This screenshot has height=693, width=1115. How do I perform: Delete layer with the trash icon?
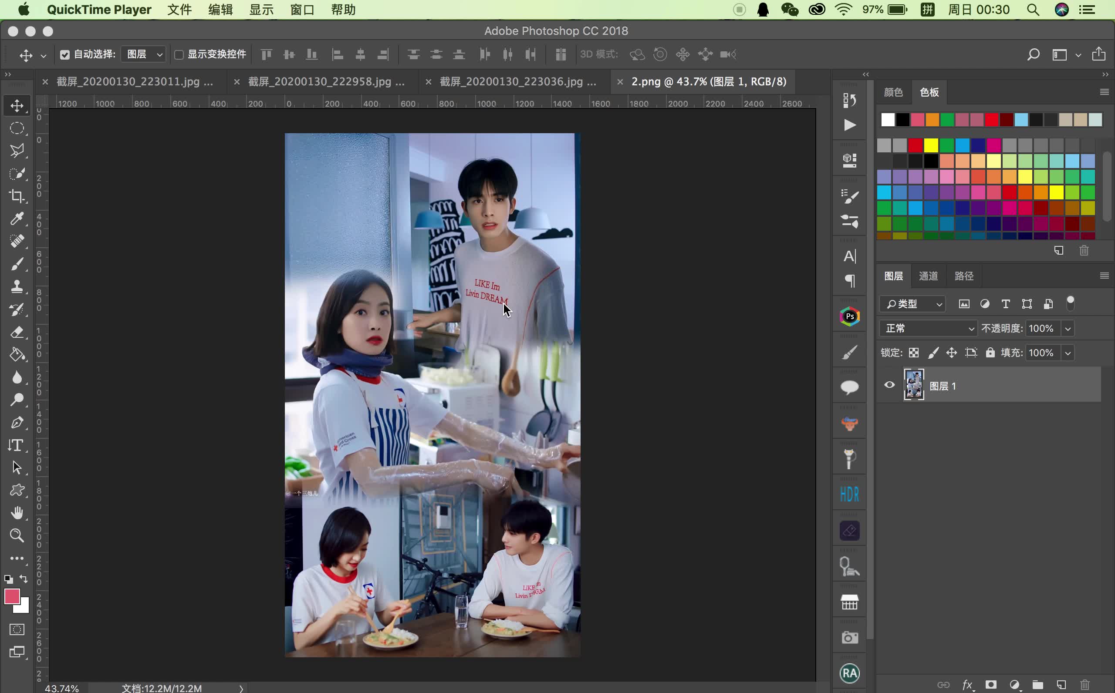click(1085, 685)
